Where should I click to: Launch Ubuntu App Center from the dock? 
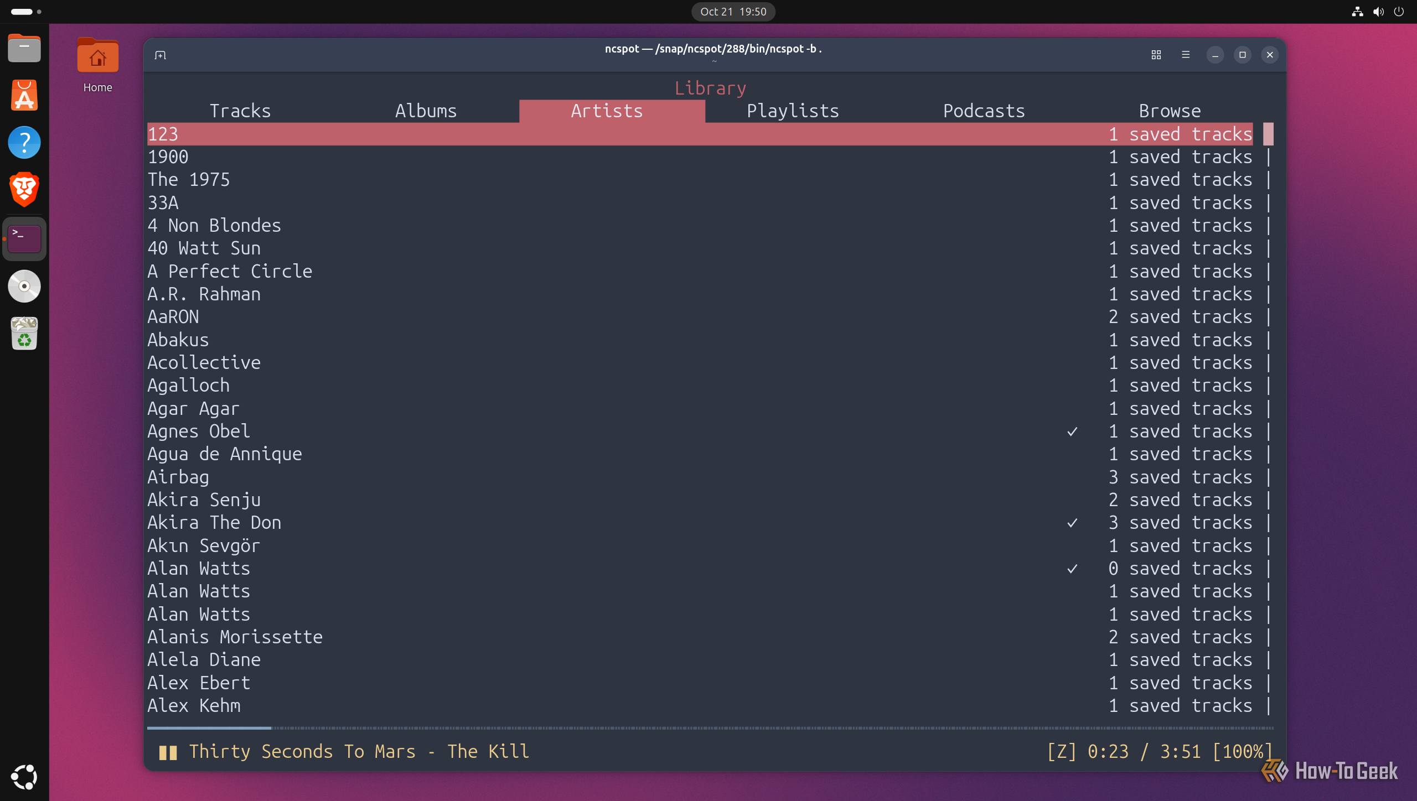coord(24,95)
